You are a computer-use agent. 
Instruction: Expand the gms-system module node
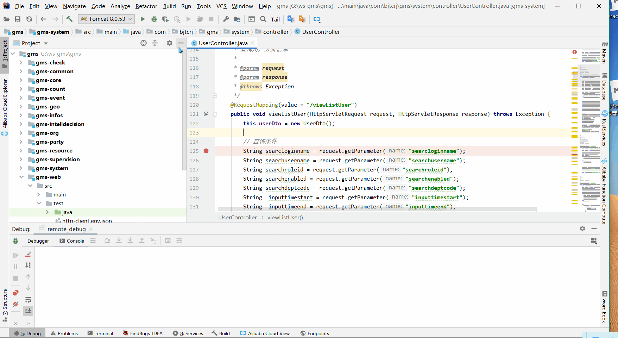21,168
